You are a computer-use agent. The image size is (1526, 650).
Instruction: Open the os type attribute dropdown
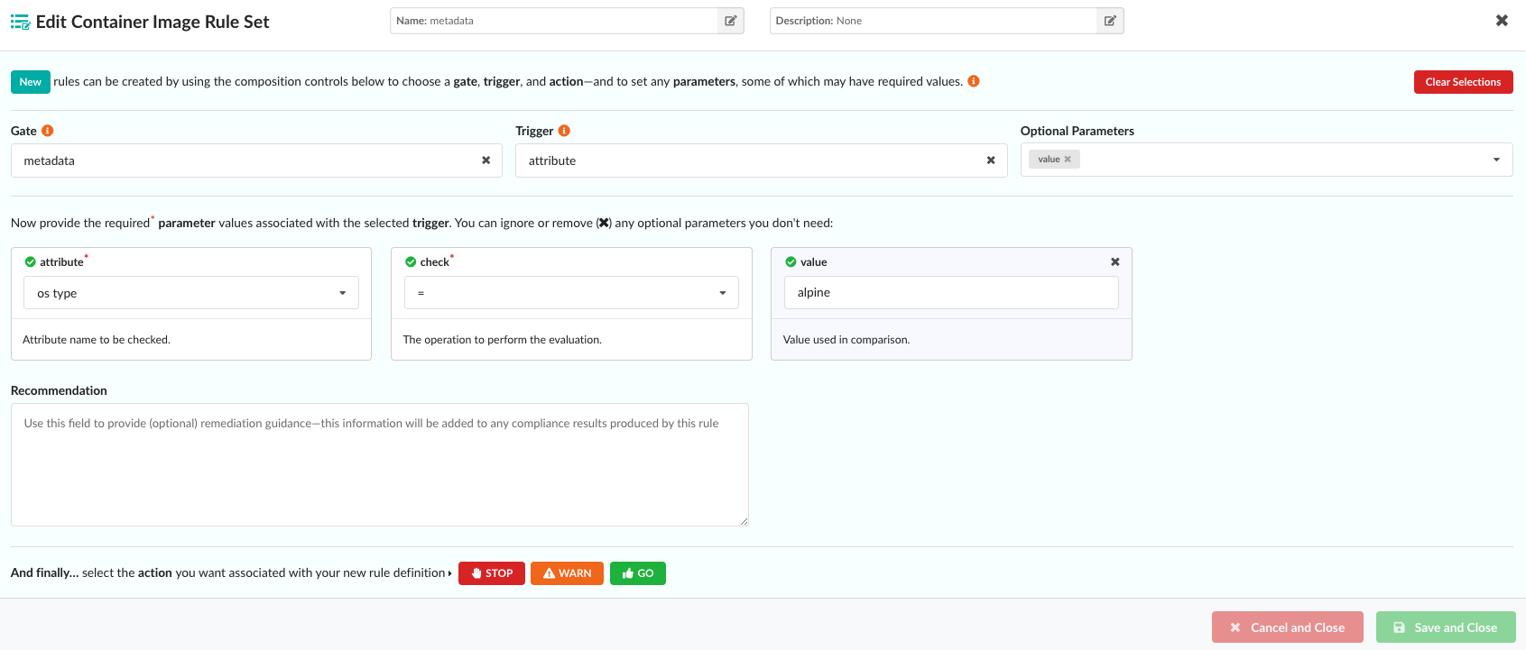pos(190,293)
